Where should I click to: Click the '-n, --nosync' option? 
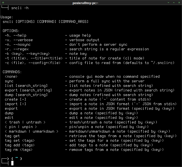(x=18, y=44)
